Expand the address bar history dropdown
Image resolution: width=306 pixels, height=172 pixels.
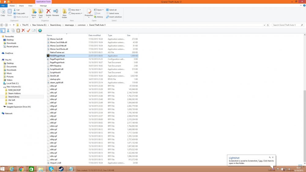(264, 25)
